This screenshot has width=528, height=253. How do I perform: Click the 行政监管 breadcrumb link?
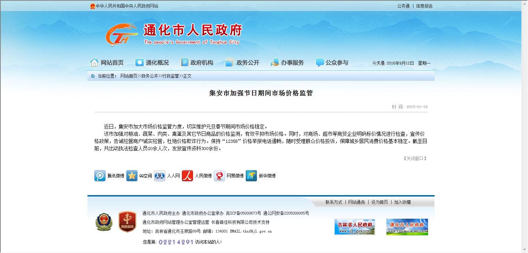point(170,76)
